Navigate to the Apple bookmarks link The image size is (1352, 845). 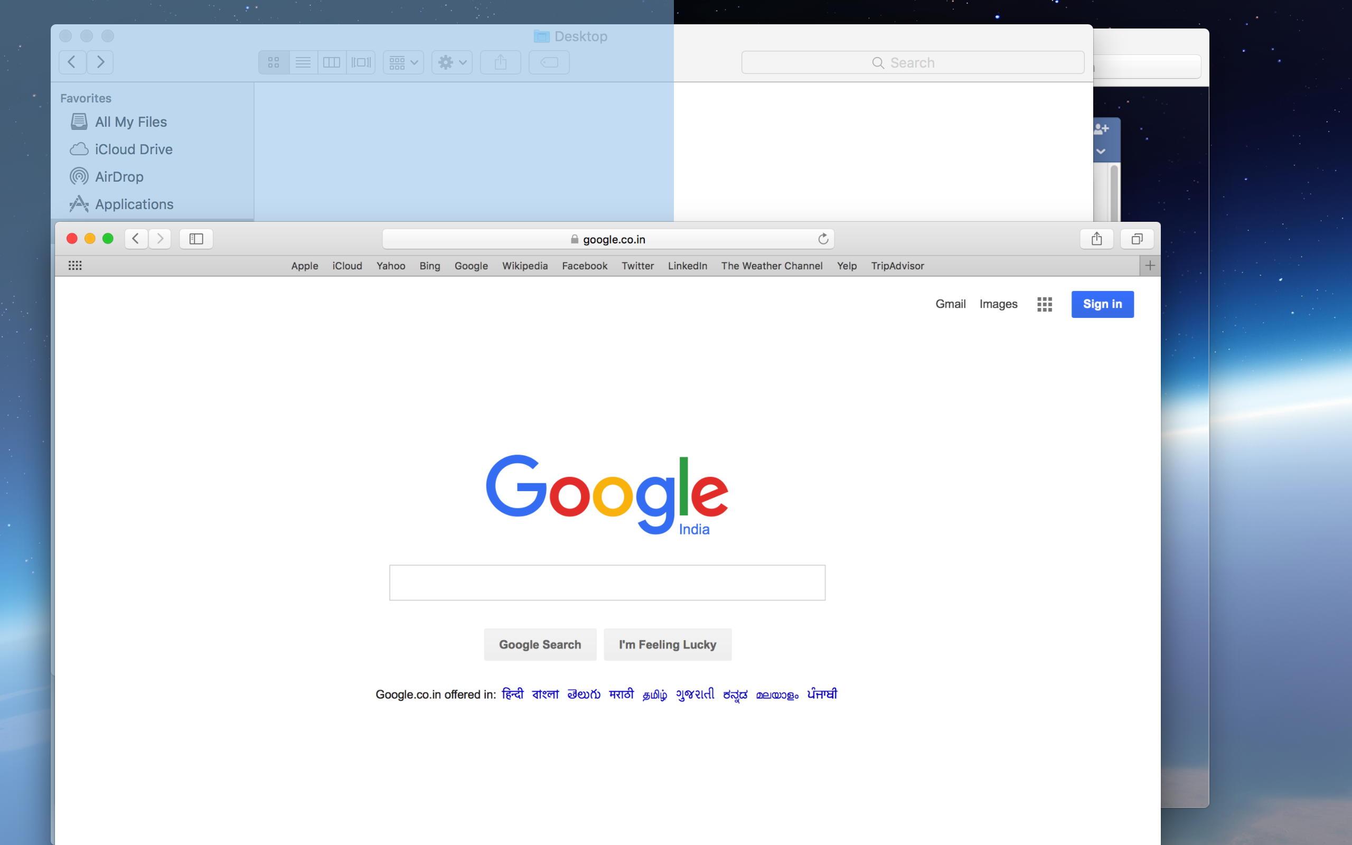(x=305, y=265)
